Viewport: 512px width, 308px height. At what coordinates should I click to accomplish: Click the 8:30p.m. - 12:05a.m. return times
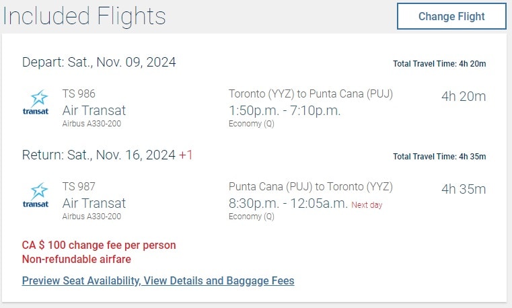tap(288, 203)
